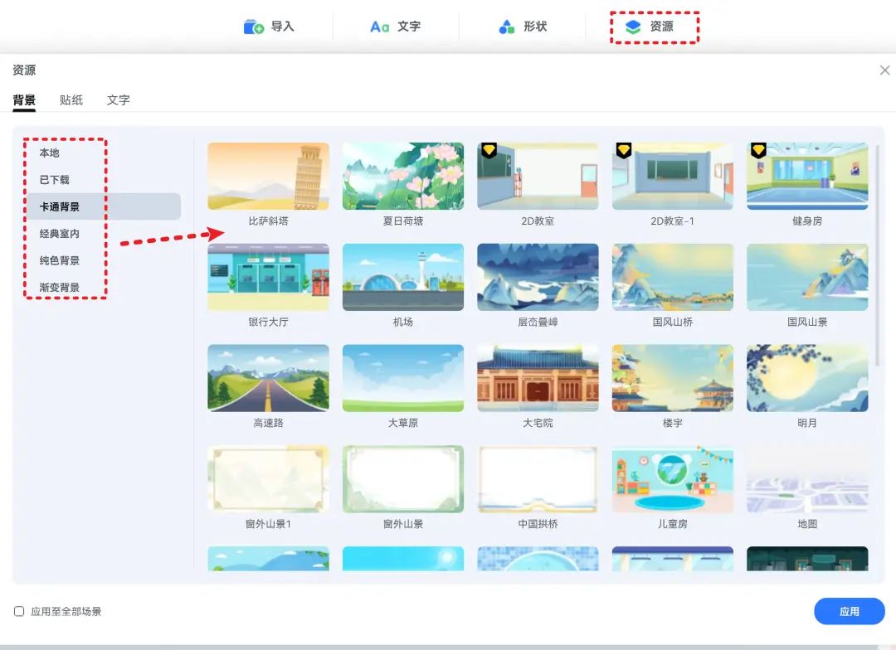Click the premium badge on 健身房 thumbnail

tap(758, 150)
